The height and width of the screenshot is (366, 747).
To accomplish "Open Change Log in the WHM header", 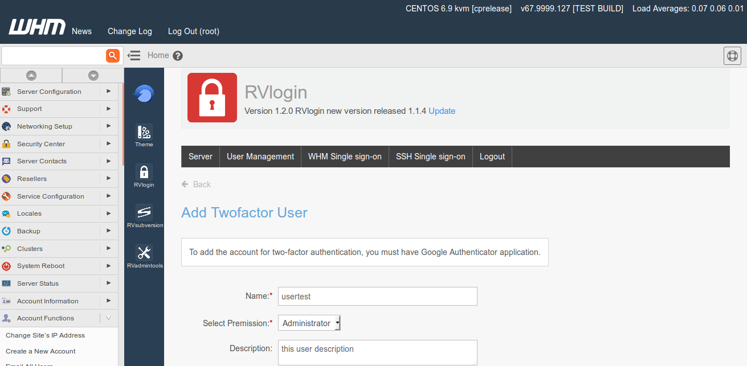I will pos(130,31).
